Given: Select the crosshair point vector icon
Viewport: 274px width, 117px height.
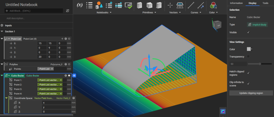Looking at the screenshot, I should (170, 5).
